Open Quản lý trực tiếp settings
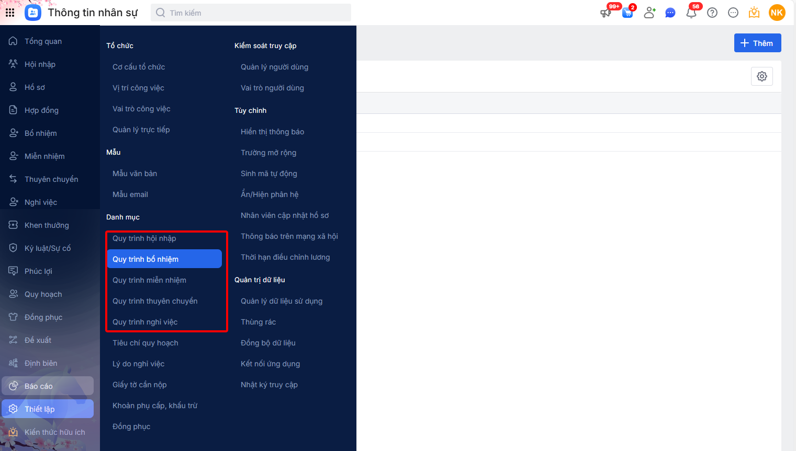The image size is (796, 451). 141,130
